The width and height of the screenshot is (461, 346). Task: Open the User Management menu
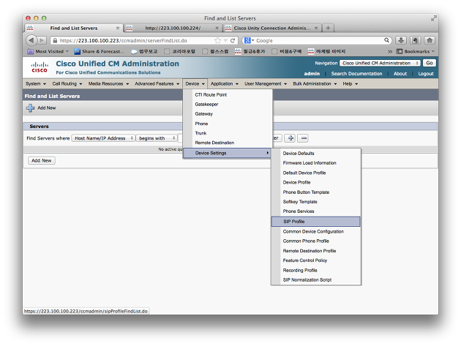[x=266, y=84]
